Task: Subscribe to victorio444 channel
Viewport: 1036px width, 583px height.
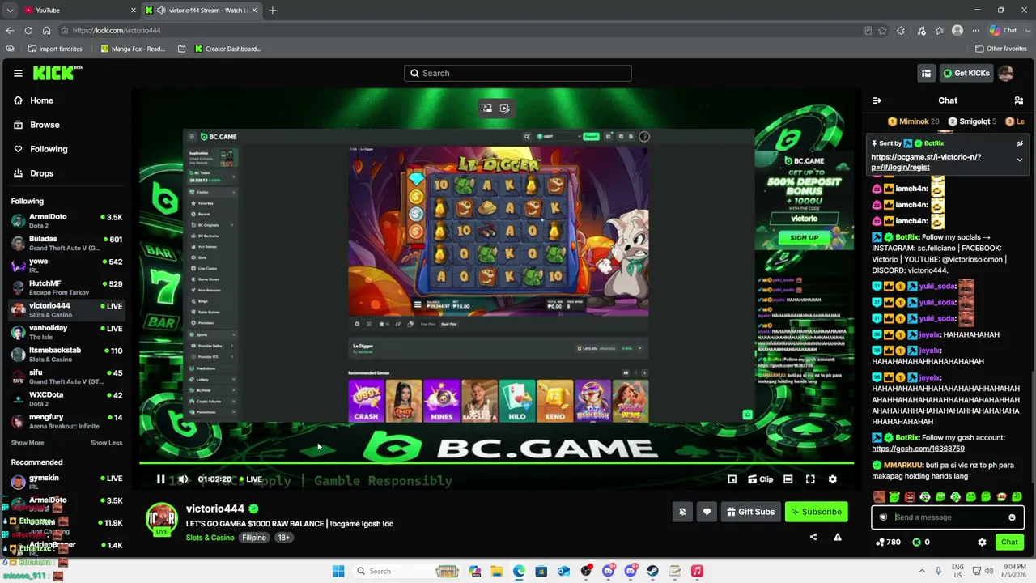Action: [817, 512]
